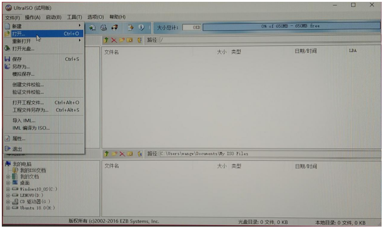Select 我的ISO文档 tree node
The height and width of the screenshot is (227, 383).
coord(33,170)
